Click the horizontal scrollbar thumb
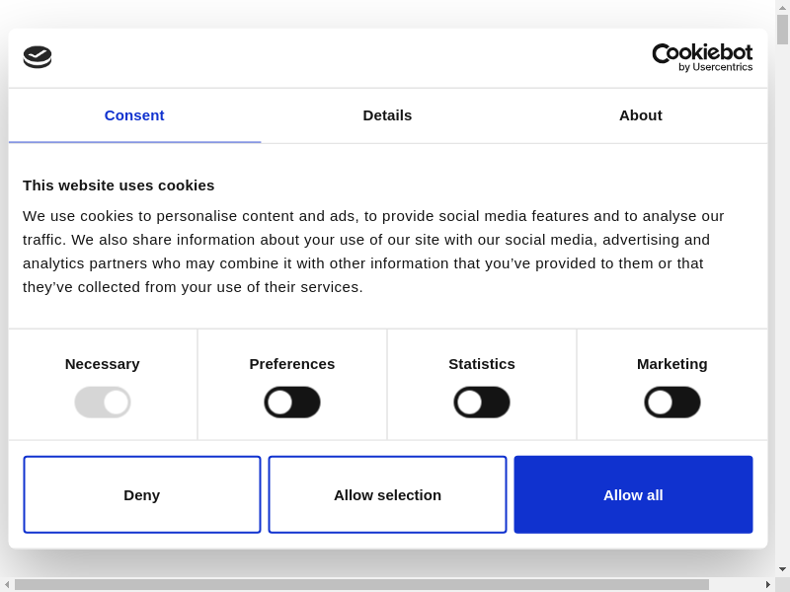This screenshot has width=790, height=592. (x=361, y=584)
